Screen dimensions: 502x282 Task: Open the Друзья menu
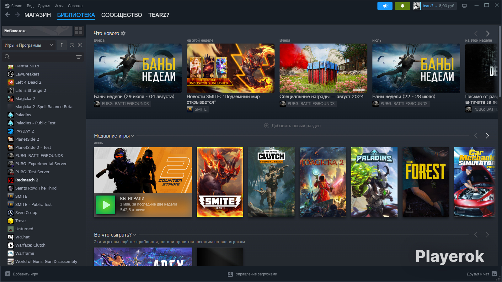click(x=44, y=6)
